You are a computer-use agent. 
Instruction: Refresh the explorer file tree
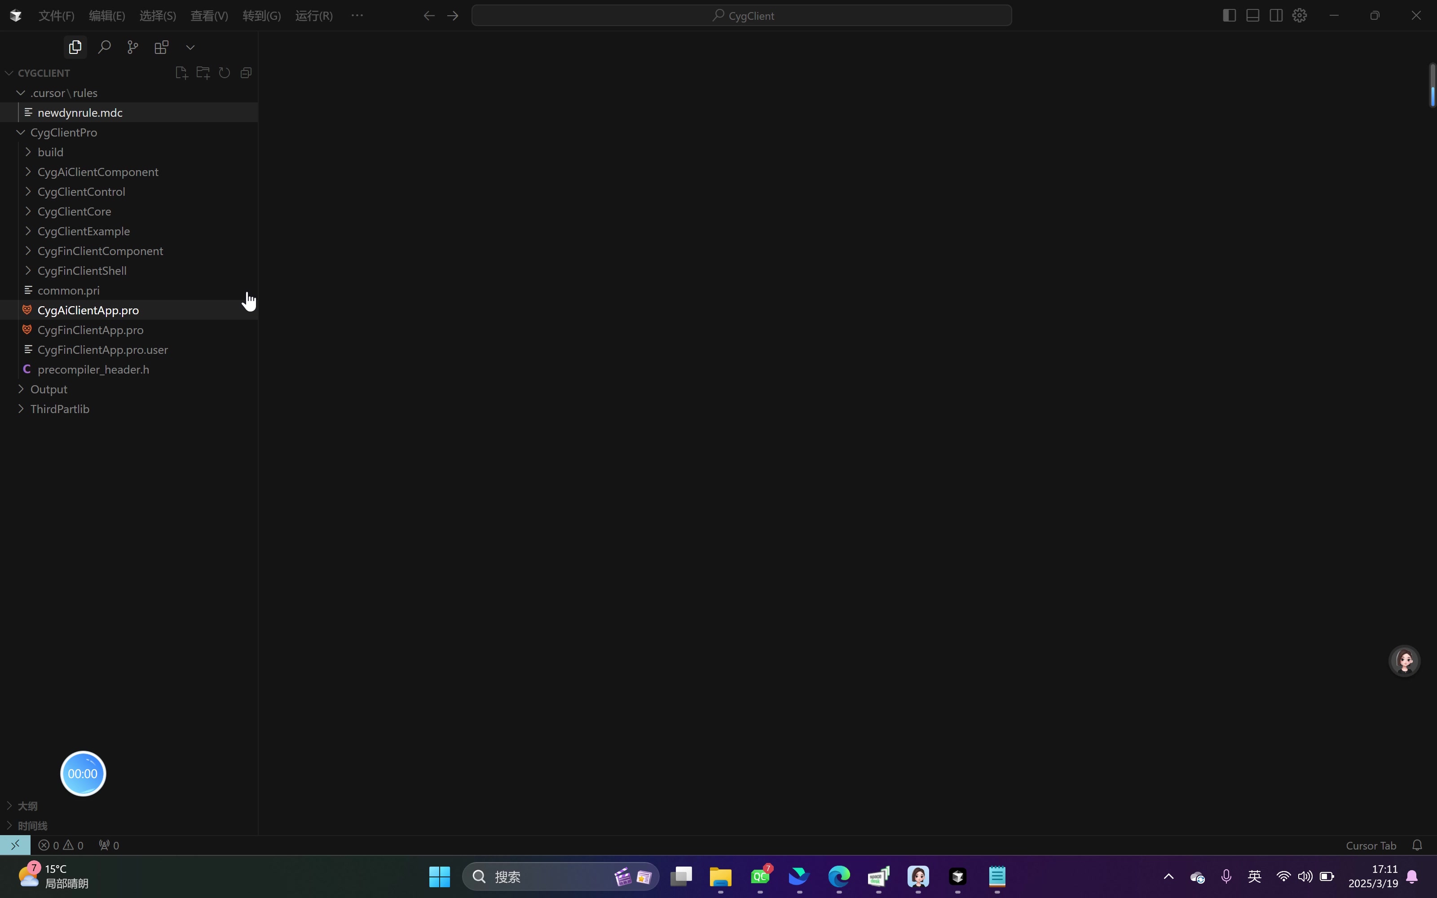tap(225, 72)
